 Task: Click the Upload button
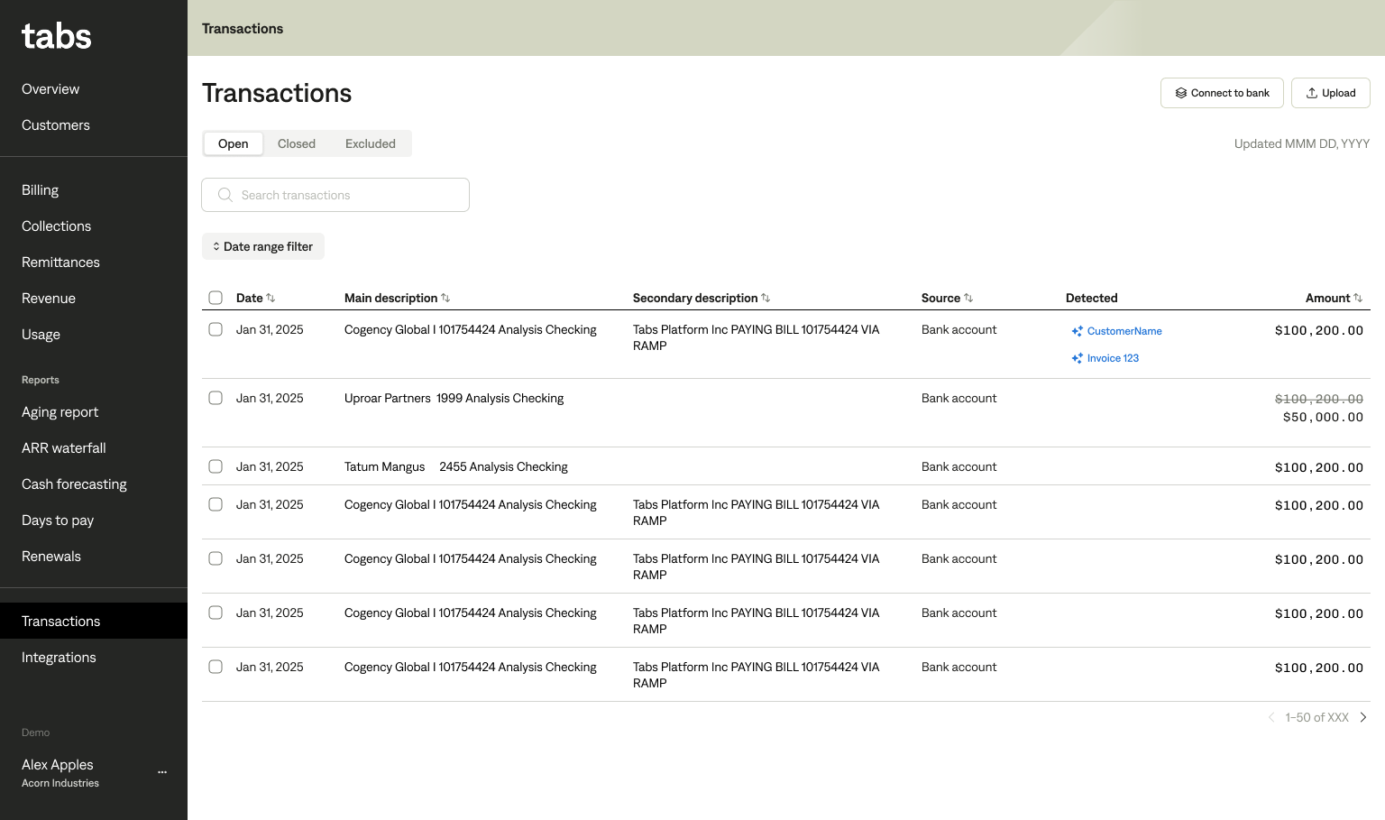[x=1330, y=93]
